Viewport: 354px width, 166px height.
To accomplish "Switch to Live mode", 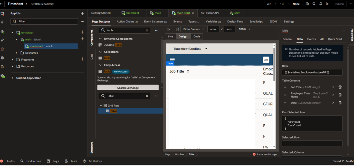I will [x=170, y=37].
